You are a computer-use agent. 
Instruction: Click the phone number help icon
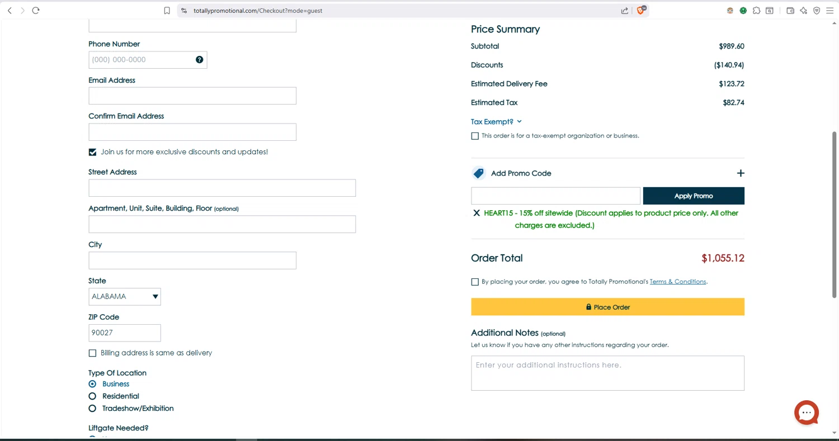(200, 60)
